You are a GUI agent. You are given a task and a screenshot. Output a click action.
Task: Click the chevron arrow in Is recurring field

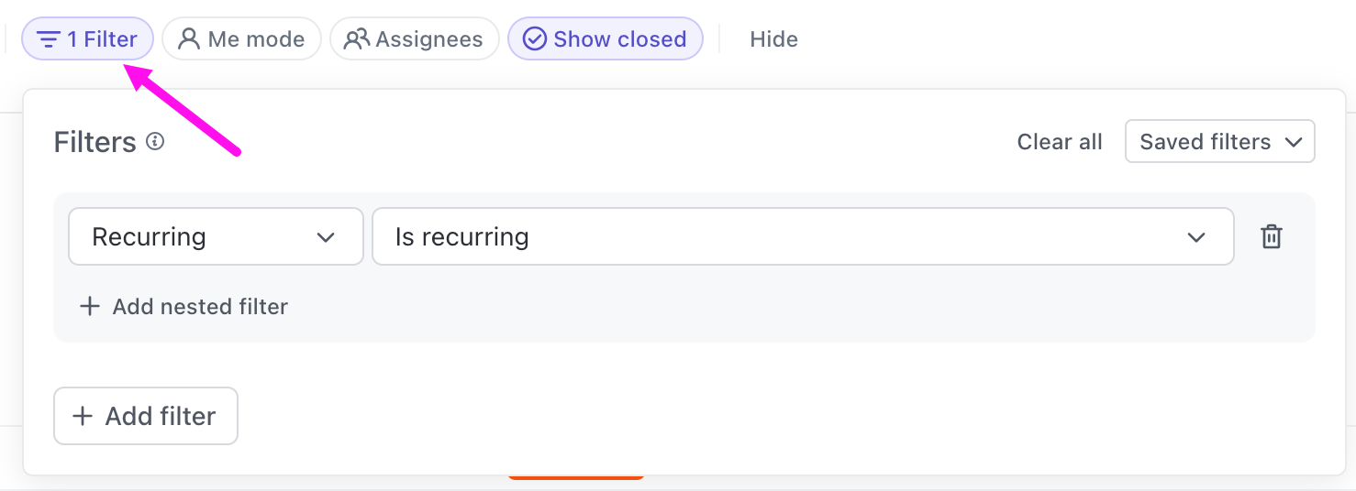tap(1195, 237)
